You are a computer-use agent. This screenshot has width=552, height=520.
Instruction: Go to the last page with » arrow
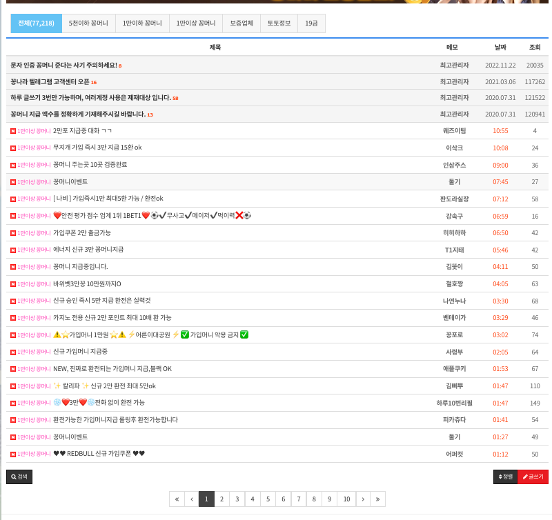tap(377, 499)
